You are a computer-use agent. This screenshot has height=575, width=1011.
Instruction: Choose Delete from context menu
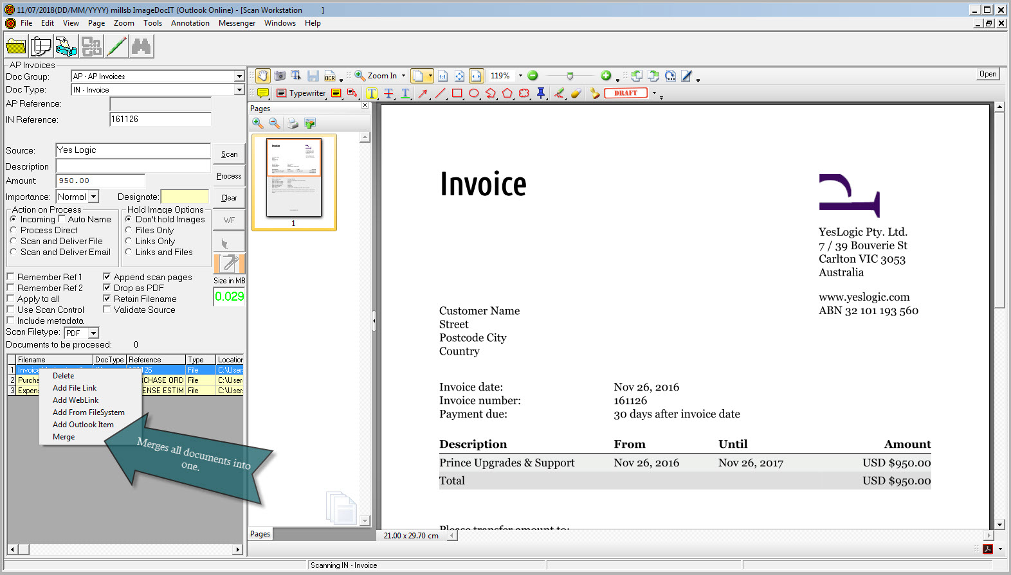tap(63, 376)
